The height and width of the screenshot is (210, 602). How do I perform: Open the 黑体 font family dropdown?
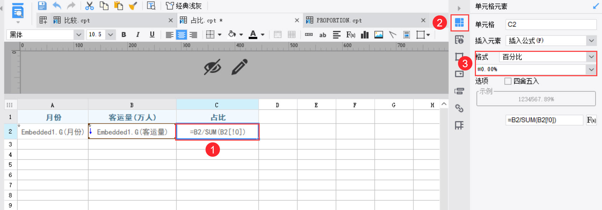tap(78, 35)
